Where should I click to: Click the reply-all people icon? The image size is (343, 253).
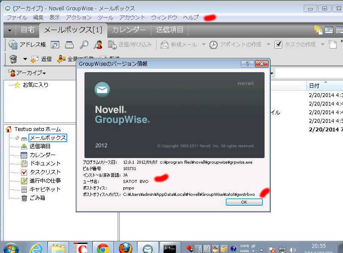[62, 59]
